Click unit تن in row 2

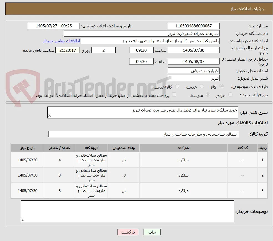[x=124, y=175]
